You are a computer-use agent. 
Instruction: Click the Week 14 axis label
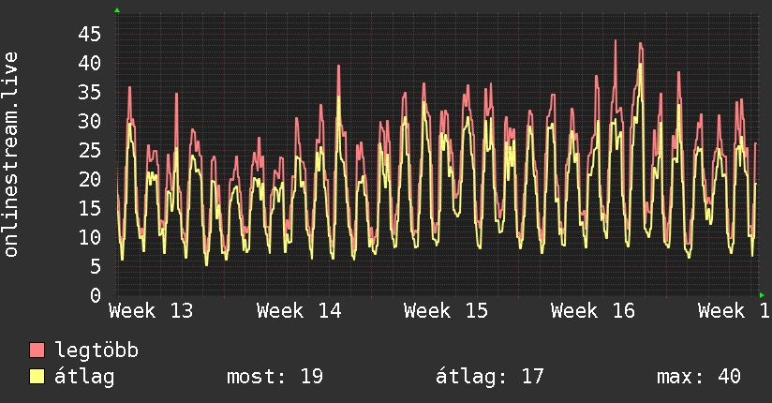coord(299,311)
